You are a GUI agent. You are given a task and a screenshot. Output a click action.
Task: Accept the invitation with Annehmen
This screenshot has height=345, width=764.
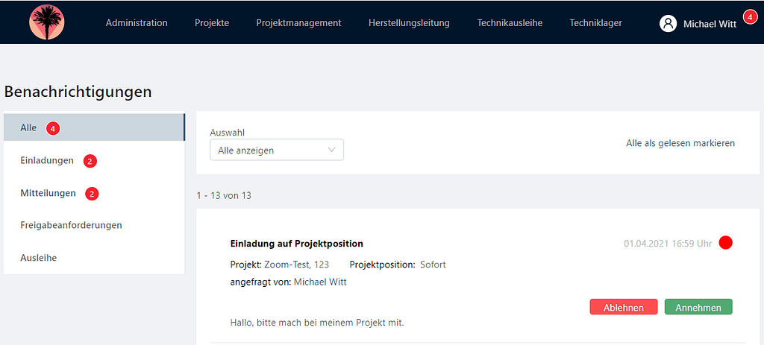[x=698, y=307]
